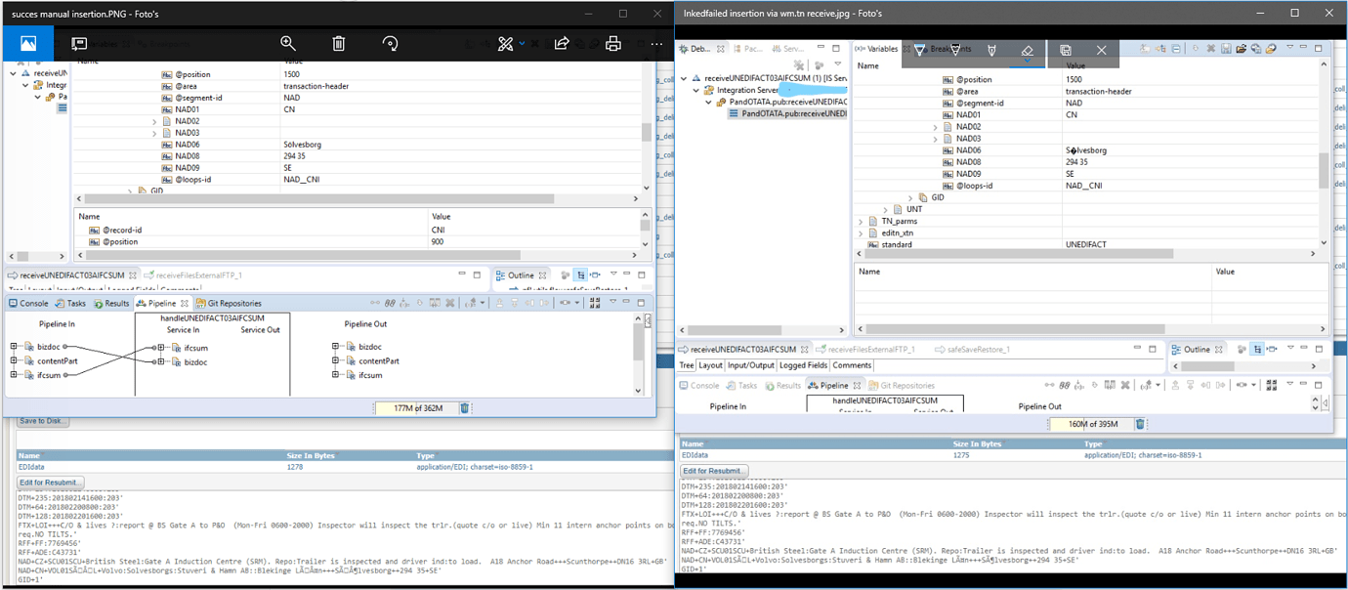The height and width of the screenshot is (590, 1348).
Task: Expand contentPart under Pipeline Out
Action: pyautogui.click(x=335, y=360)
